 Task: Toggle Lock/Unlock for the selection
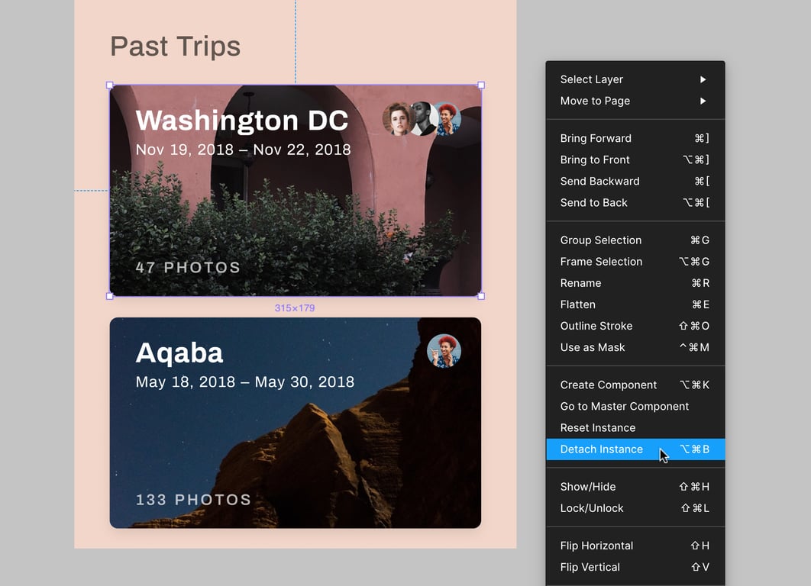(x=591, y=508)
